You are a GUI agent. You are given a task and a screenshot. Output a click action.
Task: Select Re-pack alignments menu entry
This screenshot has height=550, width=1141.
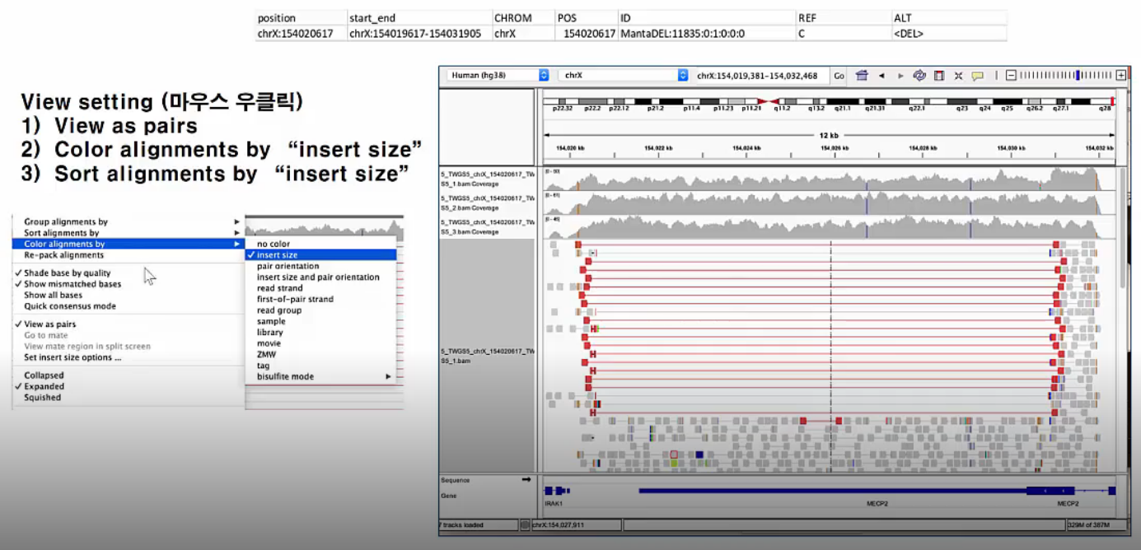tap(64, 255)
